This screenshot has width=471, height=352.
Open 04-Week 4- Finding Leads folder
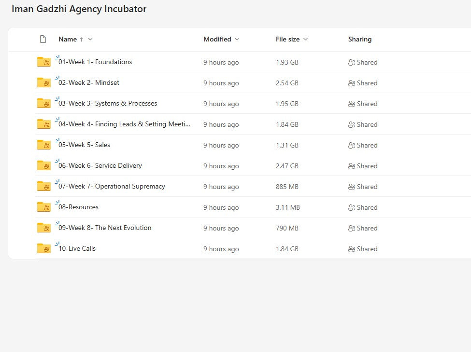point(124,124)
